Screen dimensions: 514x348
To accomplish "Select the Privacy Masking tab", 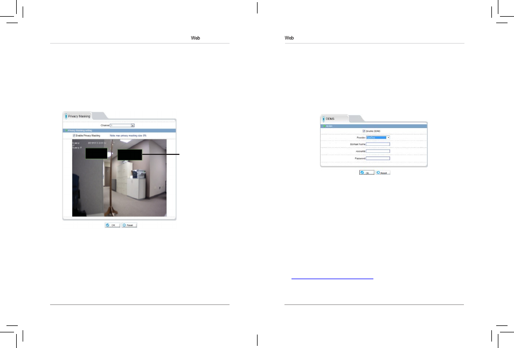I will click(78, 116).
